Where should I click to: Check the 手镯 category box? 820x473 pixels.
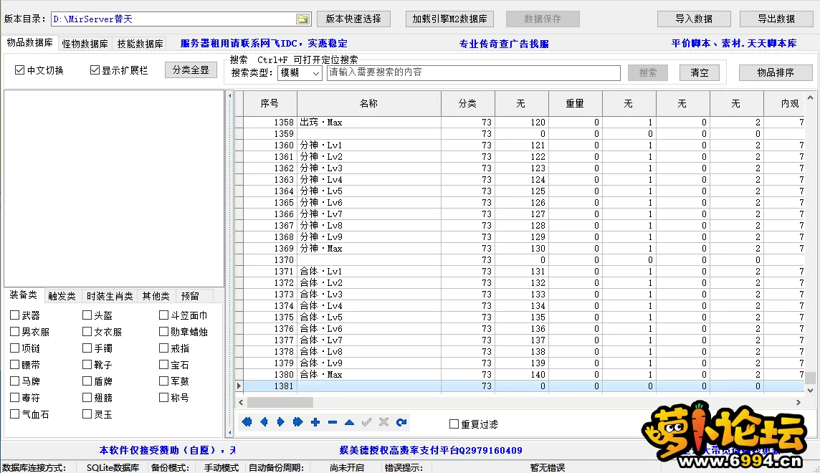pyautogui.click(x=87, y=348)
